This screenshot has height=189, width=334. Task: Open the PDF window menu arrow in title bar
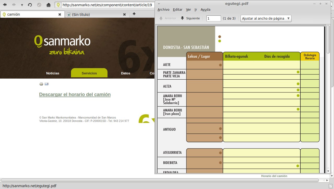159,4
